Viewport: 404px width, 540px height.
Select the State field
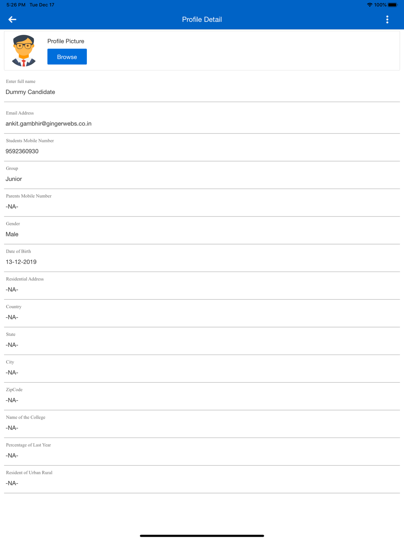point(202,345)
